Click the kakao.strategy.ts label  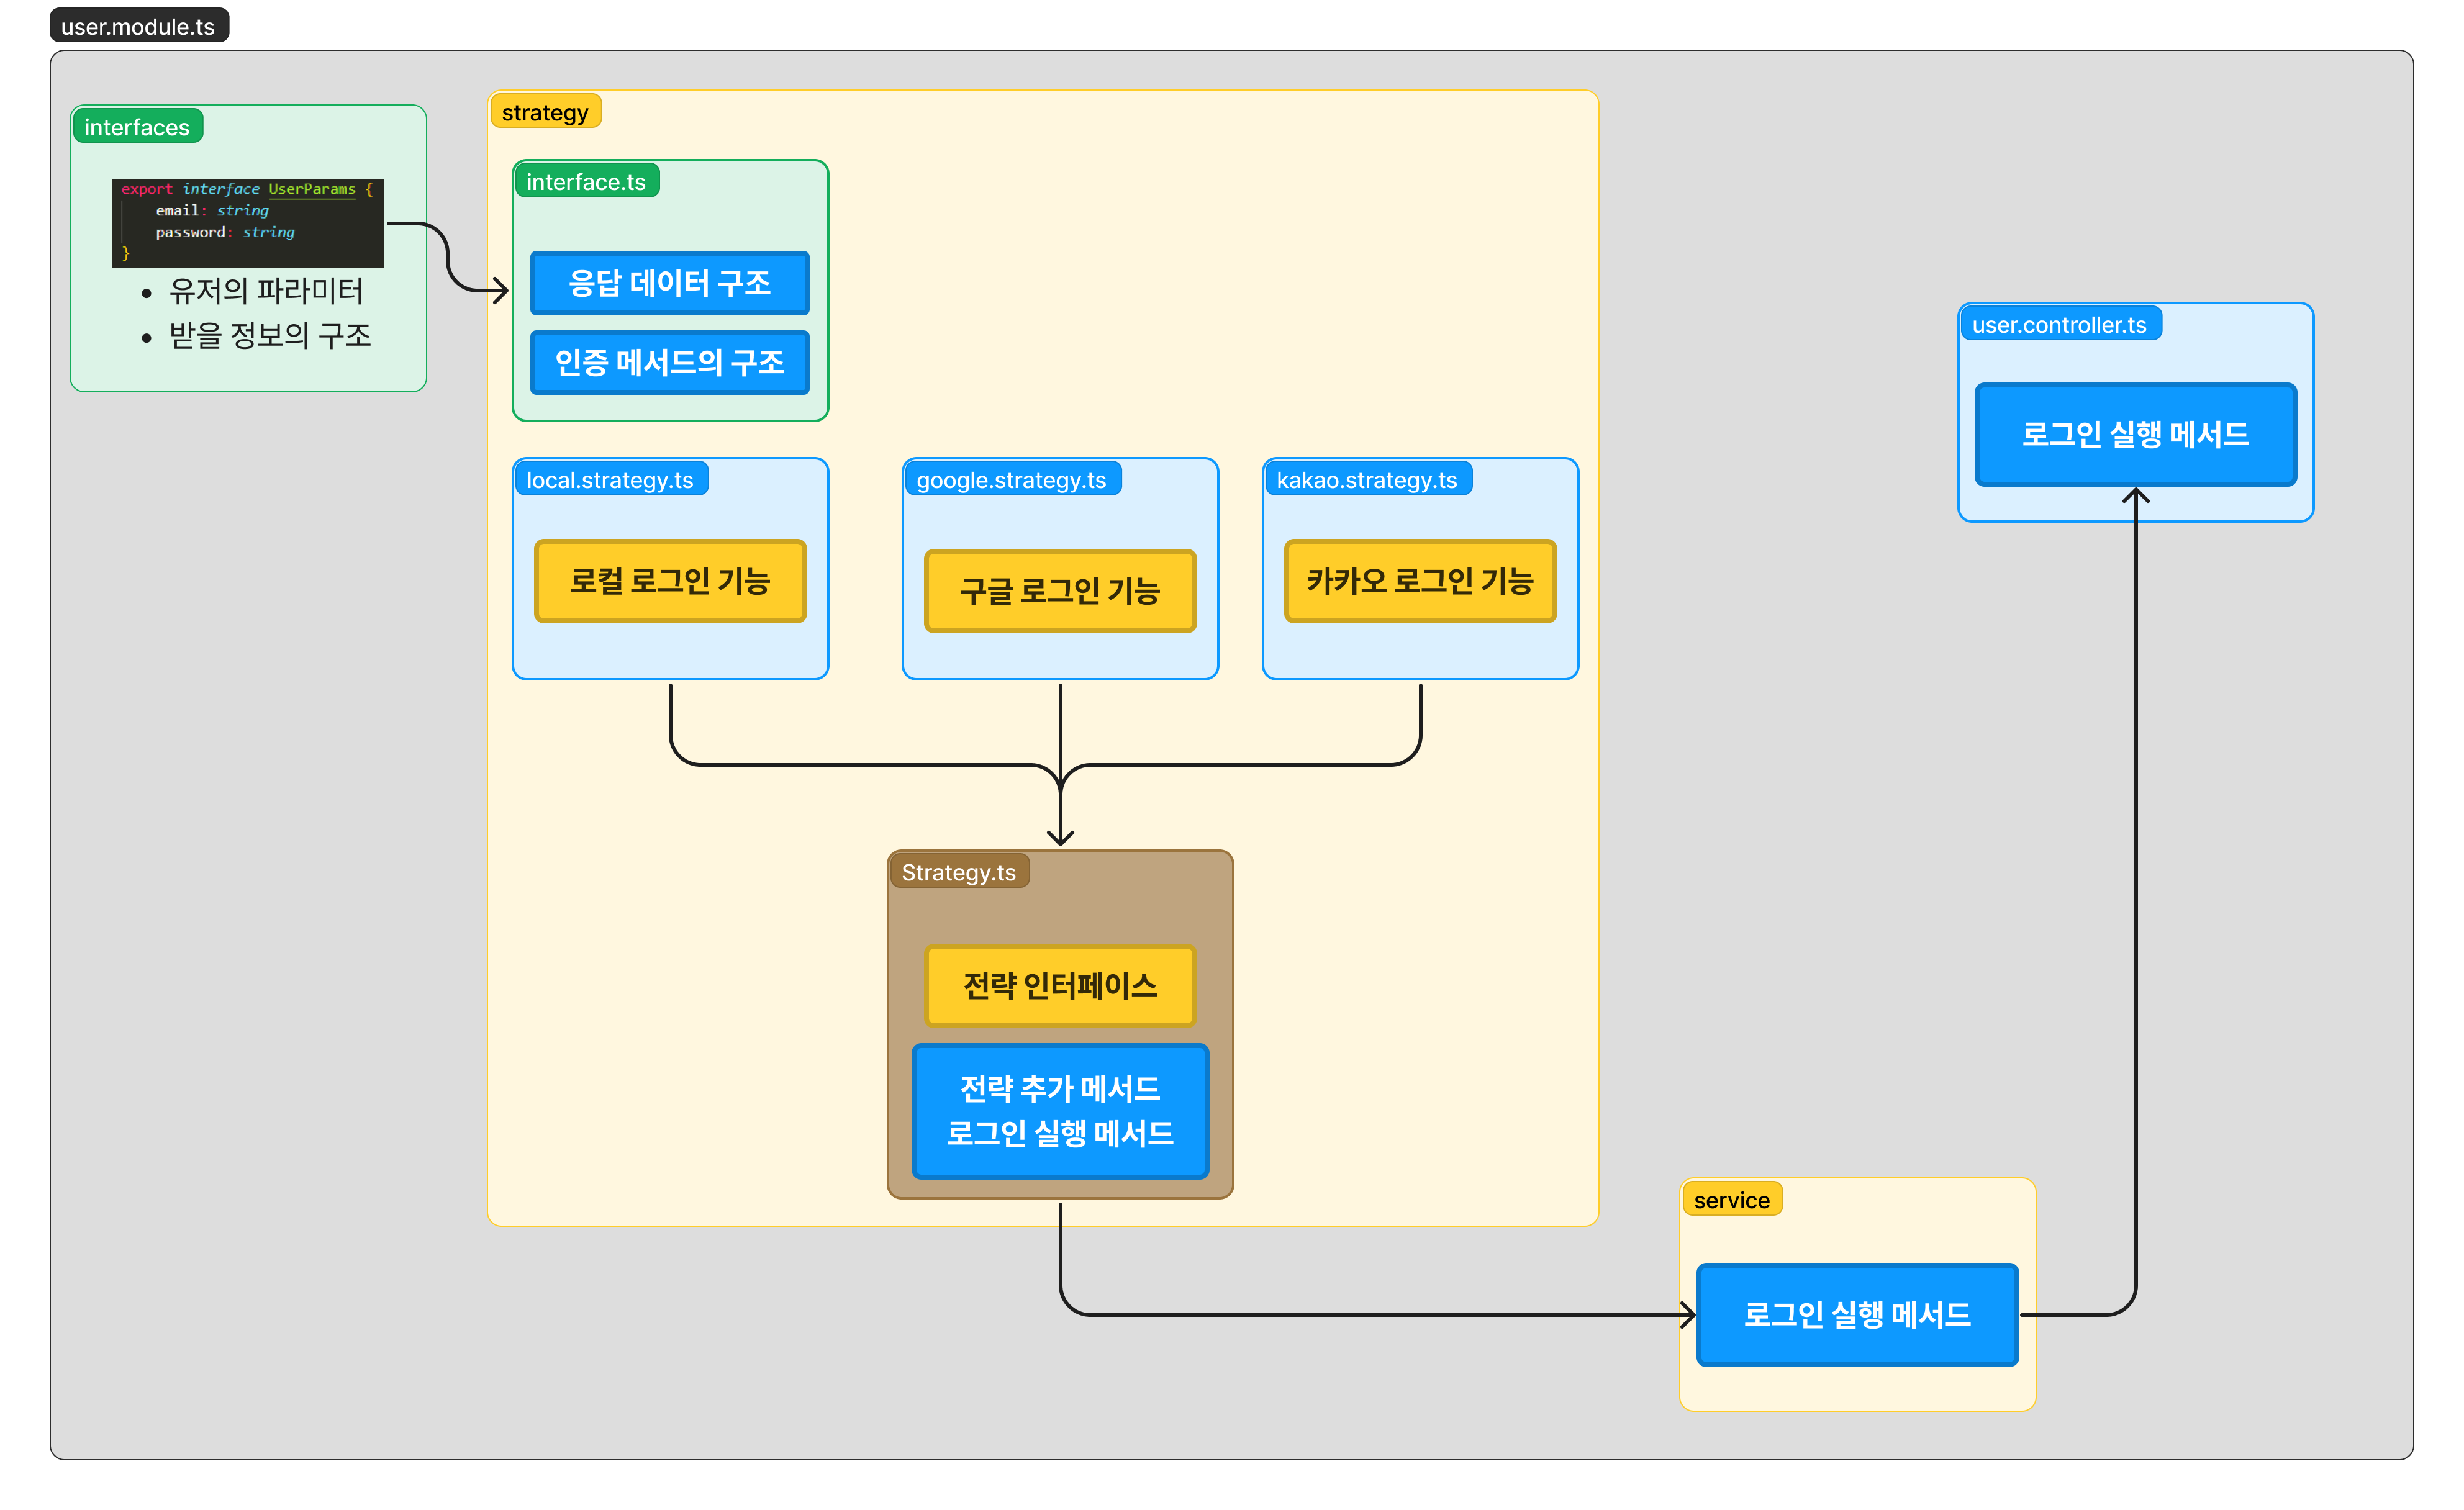click(x=1366, y=480)
